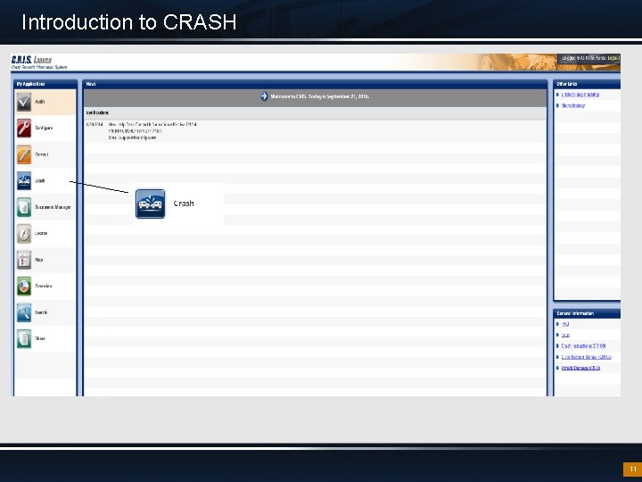This screenshot has height=482, width=642.
Task: Open the MicroStrategy link
Action: [x=572, y=105]
